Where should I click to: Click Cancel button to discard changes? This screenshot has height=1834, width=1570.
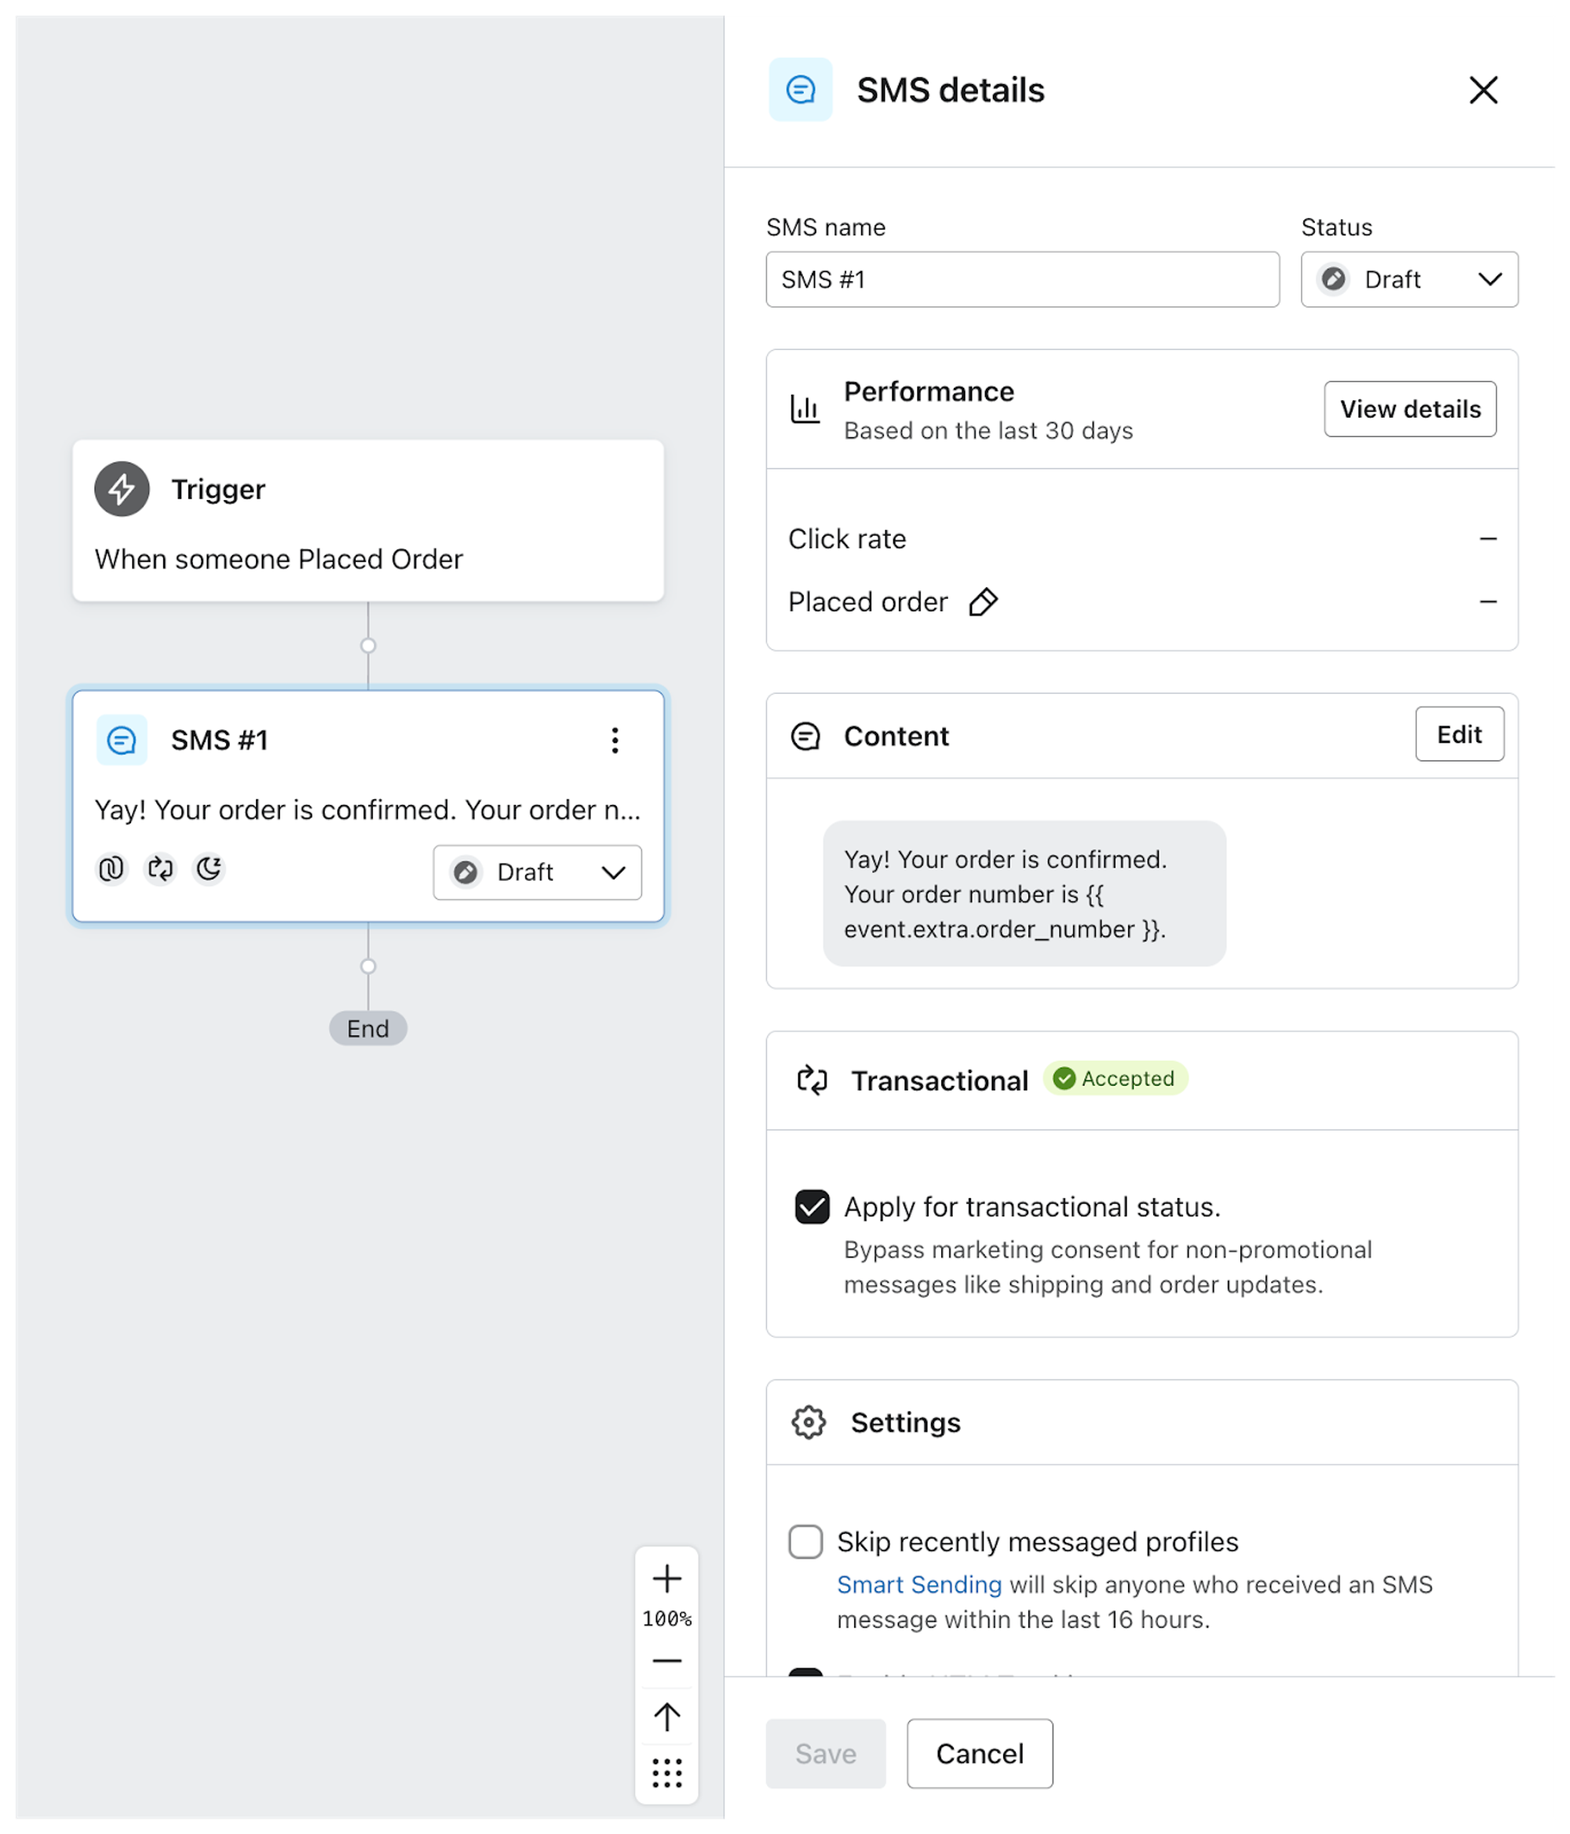(x=978, y=1753)
